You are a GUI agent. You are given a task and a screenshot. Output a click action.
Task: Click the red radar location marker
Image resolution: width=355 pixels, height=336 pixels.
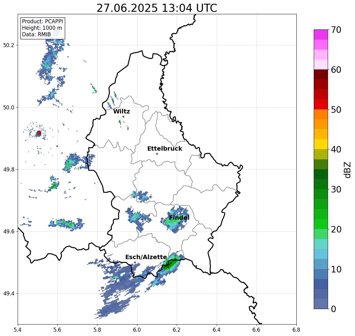tap(39, 133)
